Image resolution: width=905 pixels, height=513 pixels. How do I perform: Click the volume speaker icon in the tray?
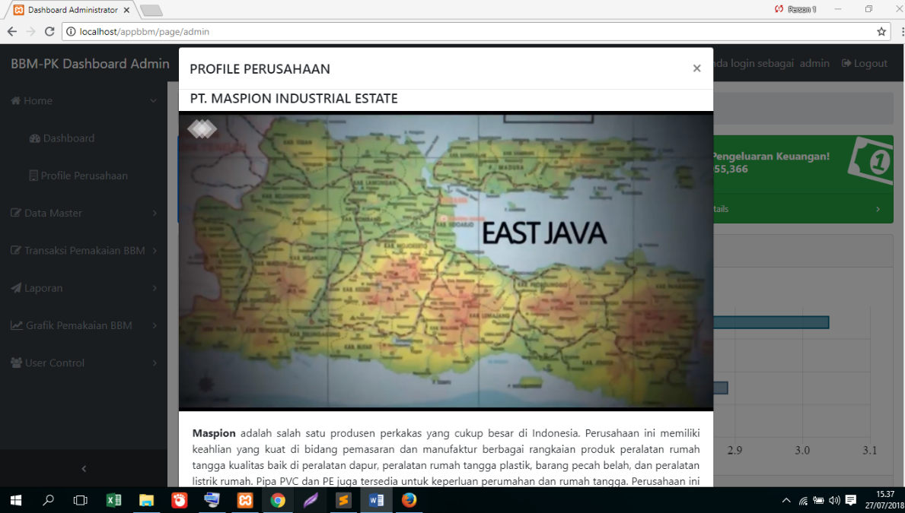[834, 500]
